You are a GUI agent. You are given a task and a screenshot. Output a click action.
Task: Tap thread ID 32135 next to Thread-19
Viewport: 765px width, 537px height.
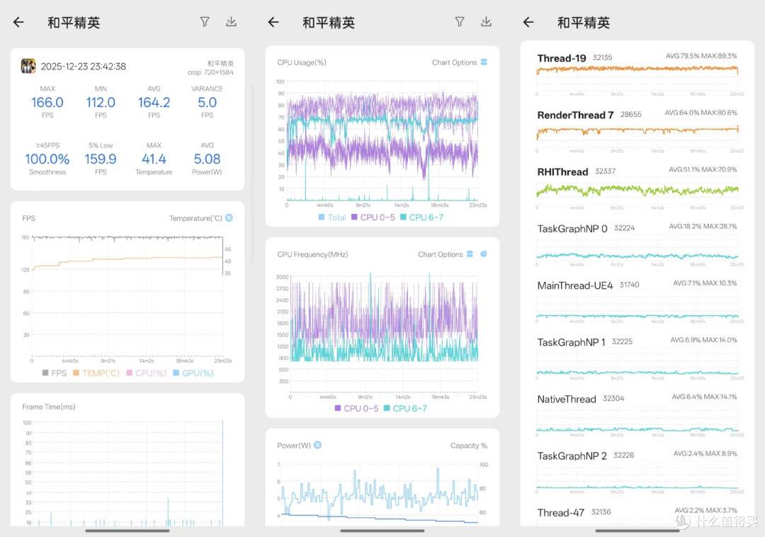(602, 57)
